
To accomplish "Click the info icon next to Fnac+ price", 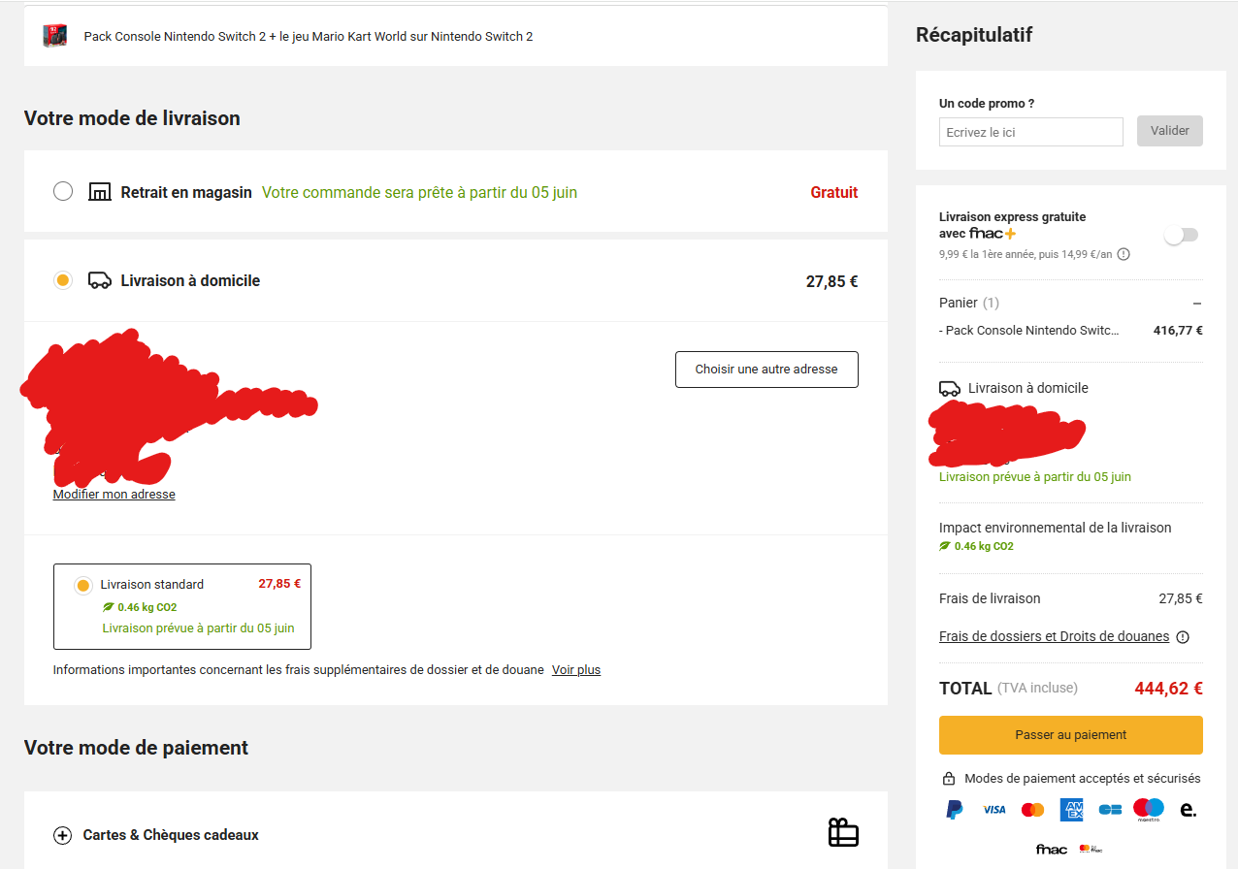I will click(1124, 254).
